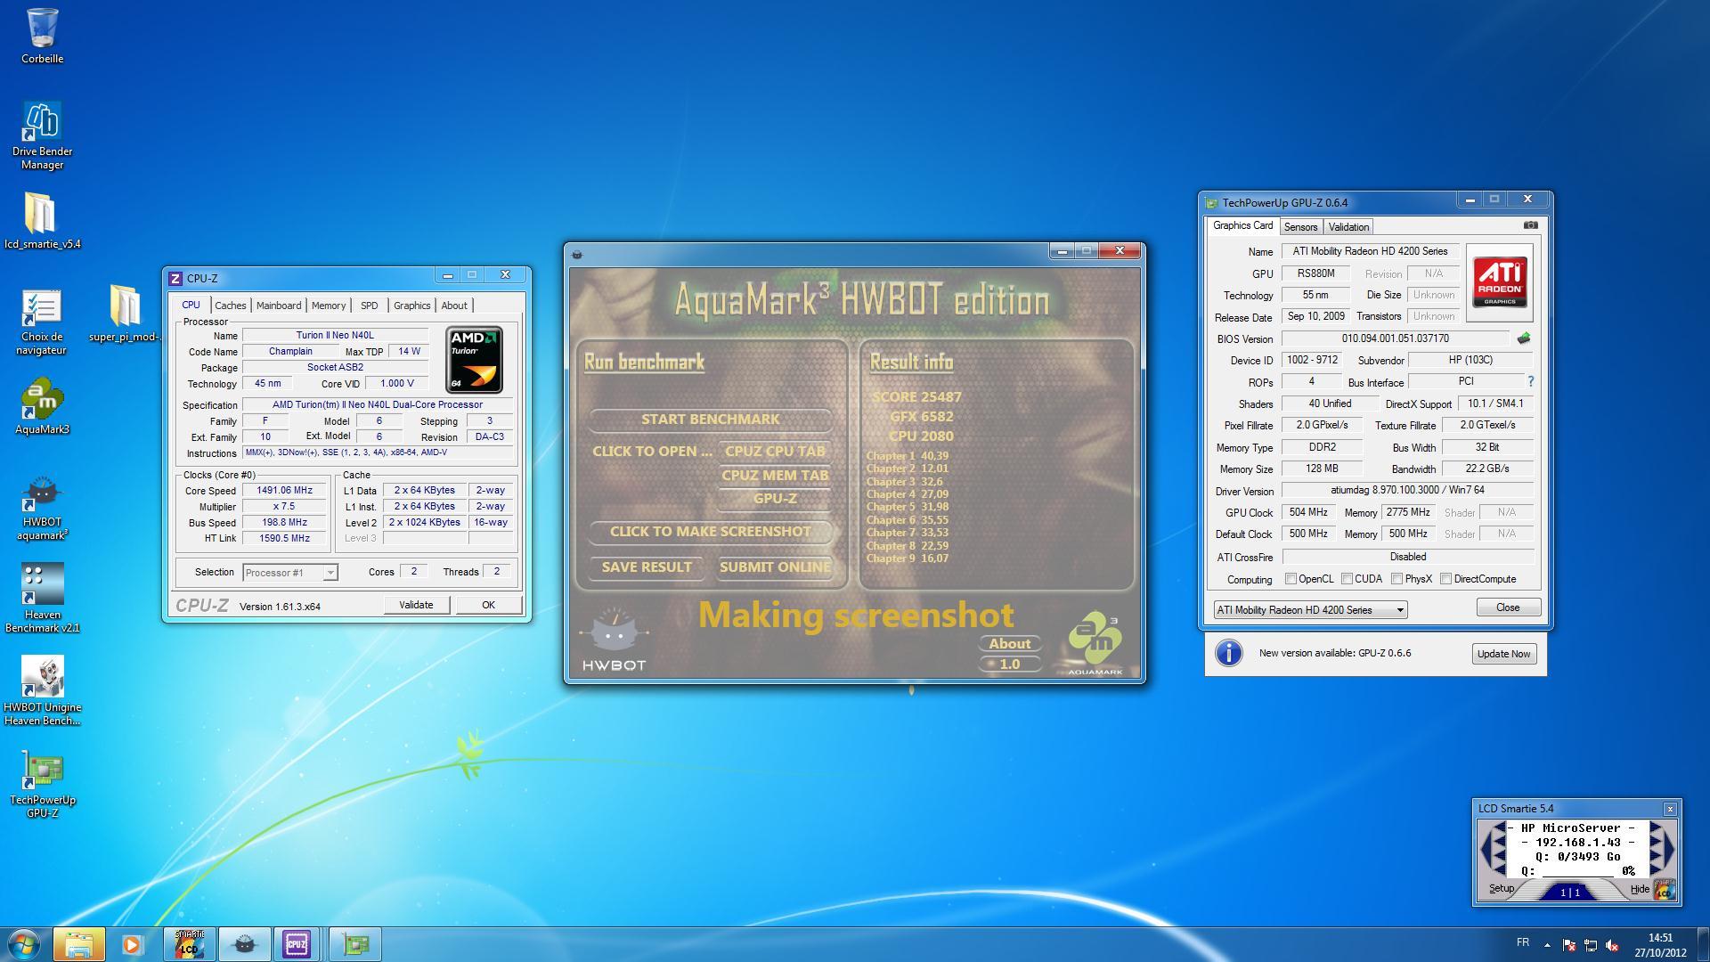
Task: Switch to About tab in CPU-Z
Action: tap(454, 306)
